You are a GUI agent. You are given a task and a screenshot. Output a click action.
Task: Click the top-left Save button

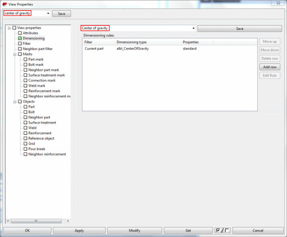pos(61,14)
